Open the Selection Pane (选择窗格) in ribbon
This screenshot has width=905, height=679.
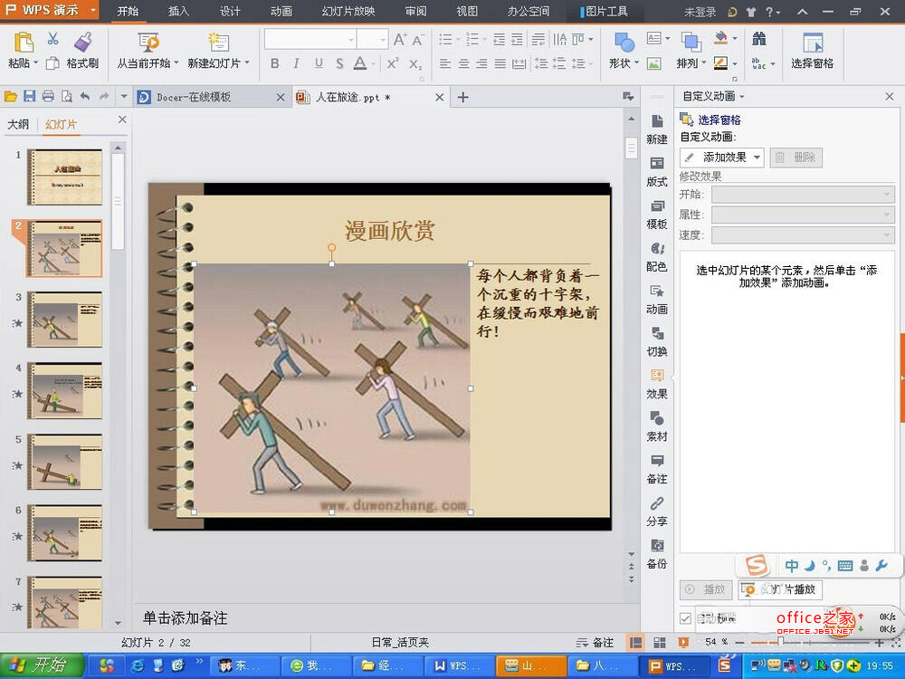pos(812,51)
